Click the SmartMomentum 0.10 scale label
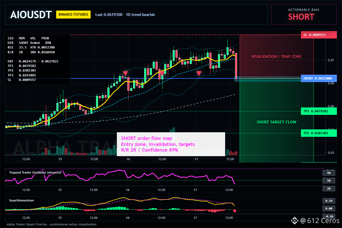 coord(329,201)
